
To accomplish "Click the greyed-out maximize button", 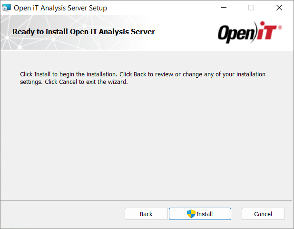I will click(251, 8).
